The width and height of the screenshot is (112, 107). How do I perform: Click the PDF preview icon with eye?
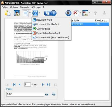click(85, 13)
